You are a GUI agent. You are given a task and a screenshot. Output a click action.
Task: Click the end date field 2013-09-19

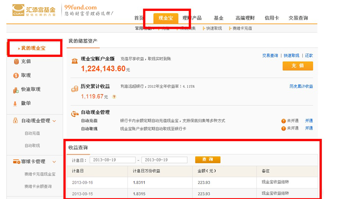pyautogui.click(x=164, y=160)
